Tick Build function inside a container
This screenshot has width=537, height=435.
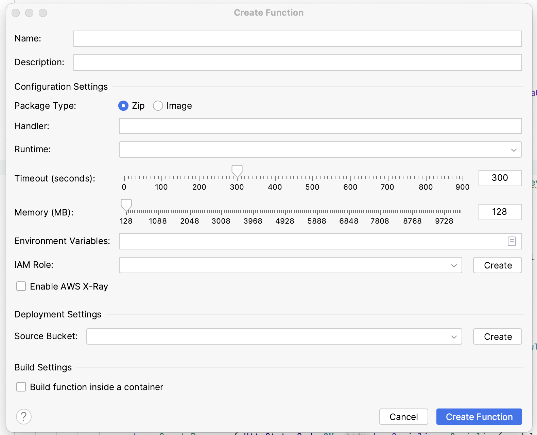(21, 387)
